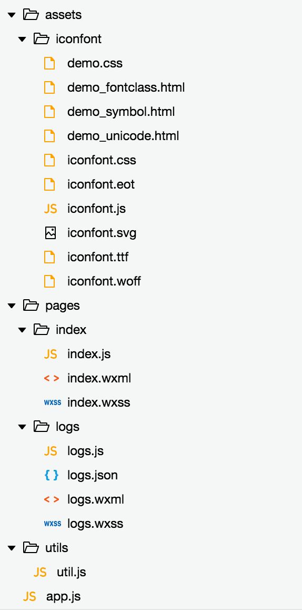Collapse the pages folder arrow
This screenshot has width=302, height=610.
(12, 306)
